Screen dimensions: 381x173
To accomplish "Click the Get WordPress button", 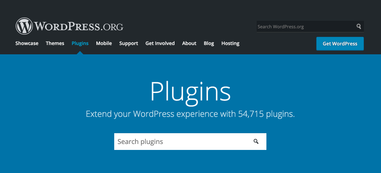I will click(x=340, y=44).
